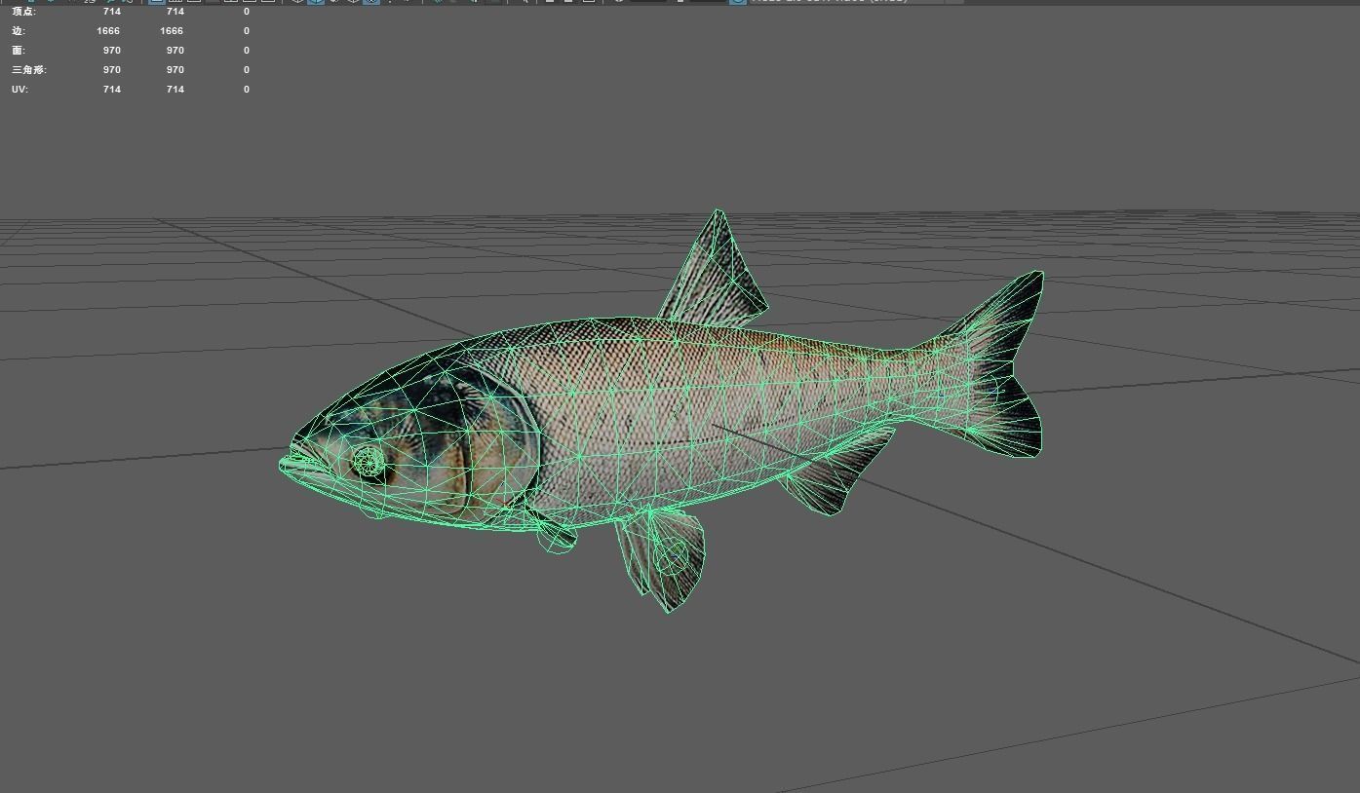Click the fish model's eye
The width and height of the screenshot is (1360, 793).
tap(369, 462)
